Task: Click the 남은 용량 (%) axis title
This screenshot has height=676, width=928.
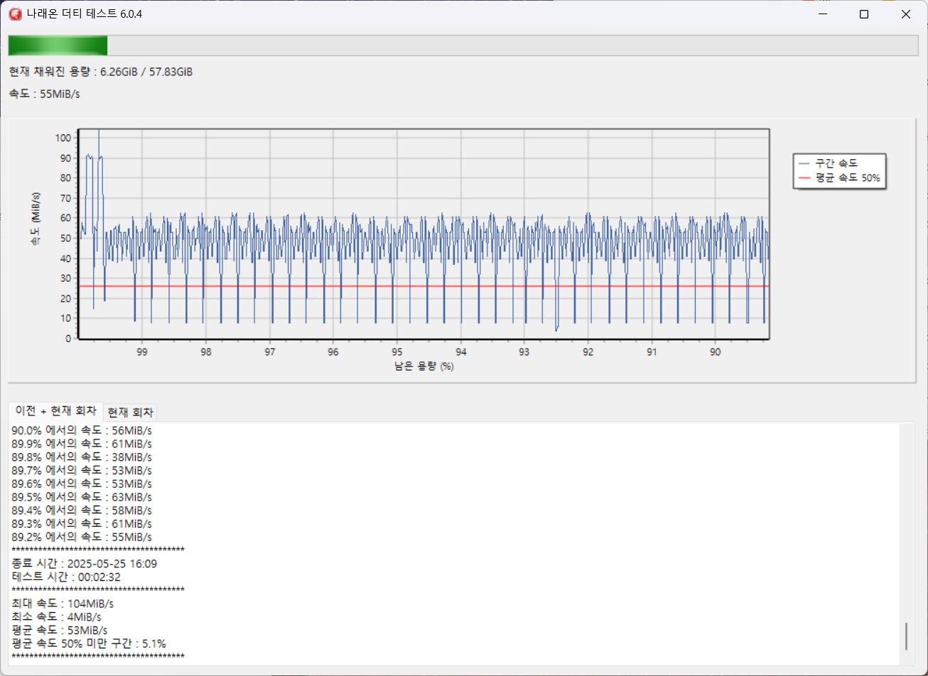Action: click(x=424, y=366)
